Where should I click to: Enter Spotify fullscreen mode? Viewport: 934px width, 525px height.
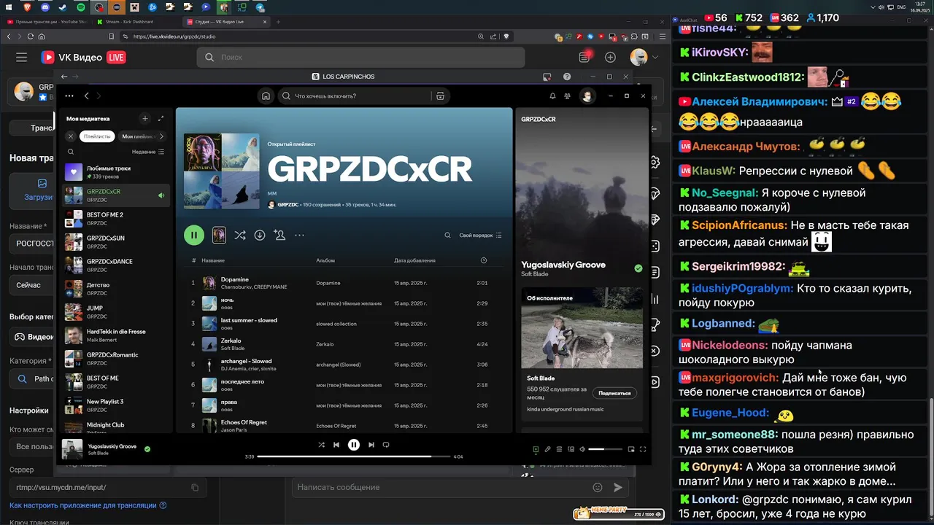click(643, 449)
